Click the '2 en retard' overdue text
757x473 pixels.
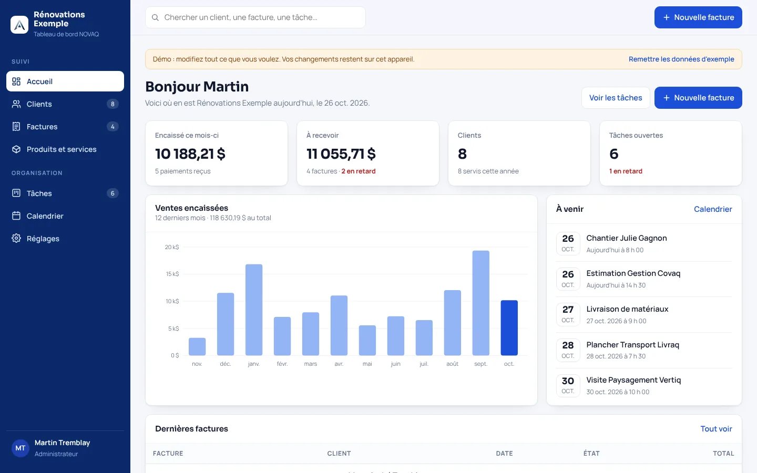coord(359,171)
